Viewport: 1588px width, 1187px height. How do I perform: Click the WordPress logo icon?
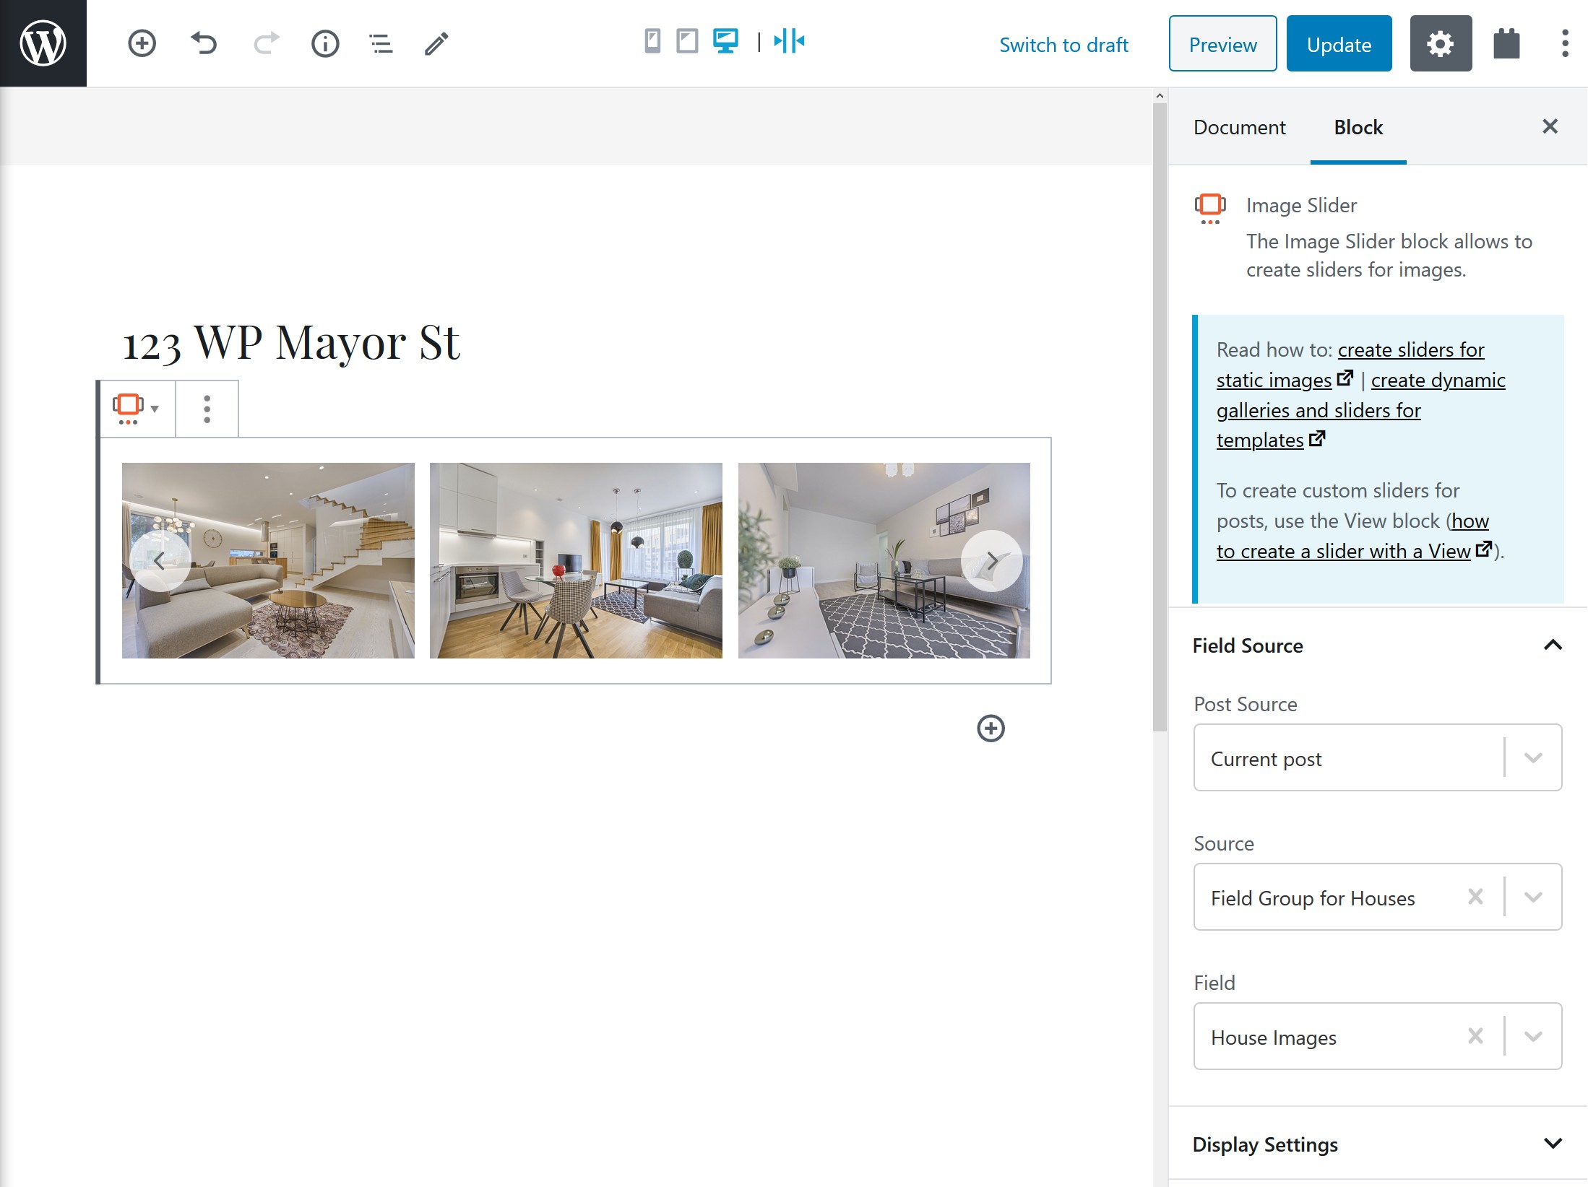pyautogui.click(x=43, y=43)
